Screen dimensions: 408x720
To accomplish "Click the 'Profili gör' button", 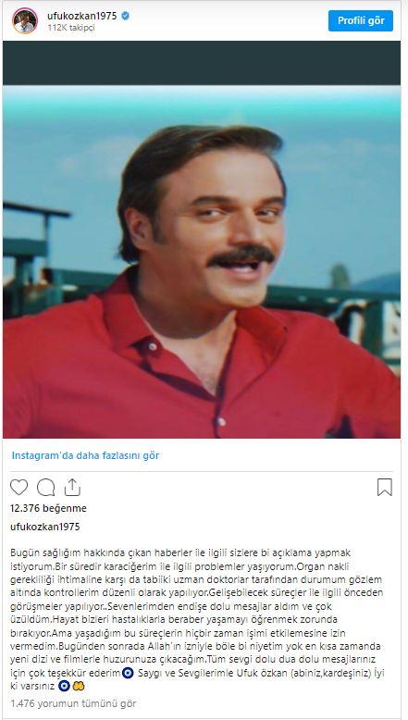I will 361,20.
